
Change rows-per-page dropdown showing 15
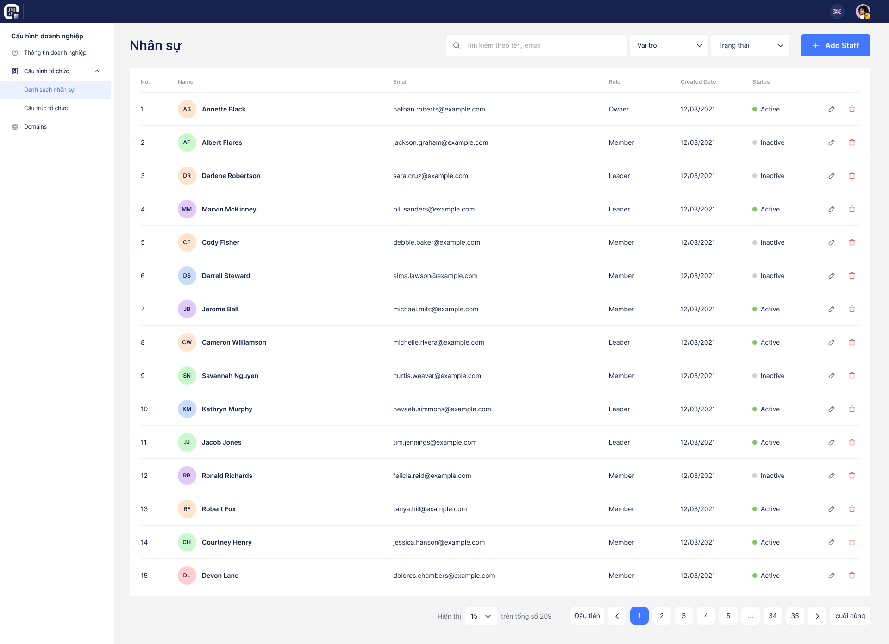click(481, 616)
